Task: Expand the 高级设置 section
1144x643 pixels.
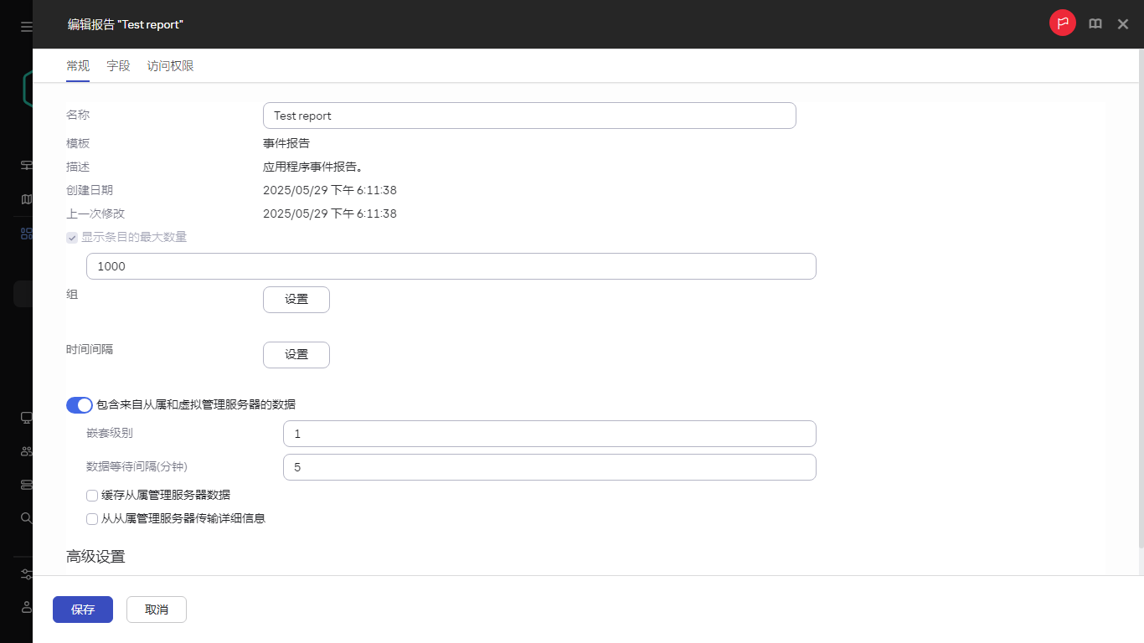Action: coord(94,556)
